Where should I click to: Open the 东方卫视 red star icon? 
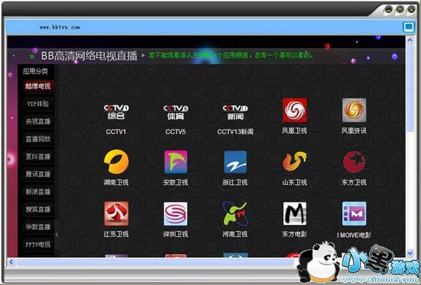pos(354,162)
